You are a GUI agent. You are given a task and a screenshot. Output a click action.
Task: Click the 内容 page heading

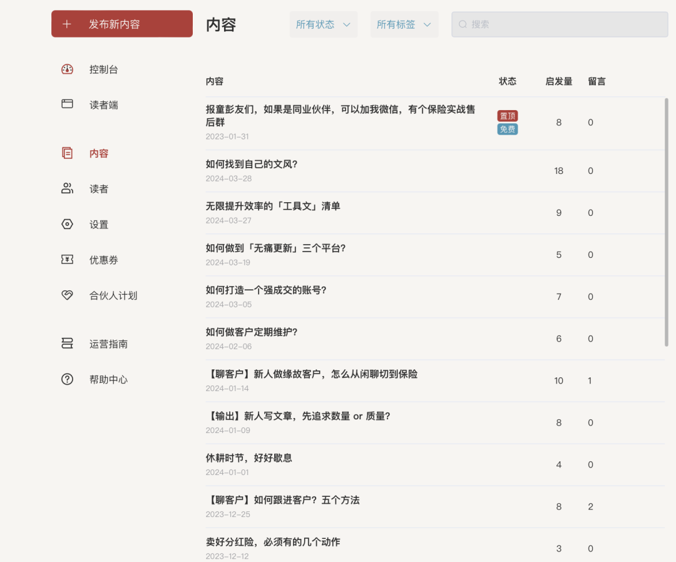(x=221, y=24)
